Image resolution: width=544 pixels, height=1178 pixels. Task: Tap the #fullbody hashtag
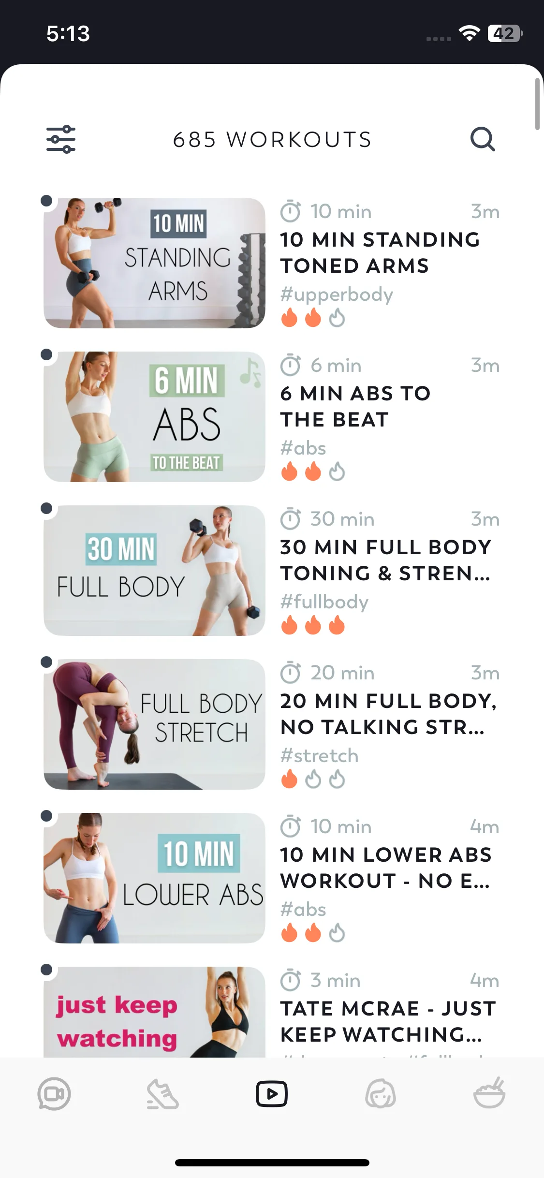(324, 602)
